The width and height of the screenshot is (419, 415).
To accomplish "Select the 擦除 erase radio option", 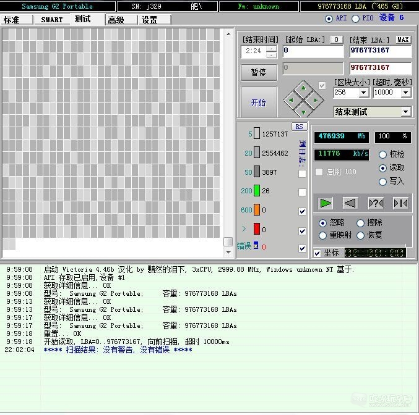I will (360, 223).
